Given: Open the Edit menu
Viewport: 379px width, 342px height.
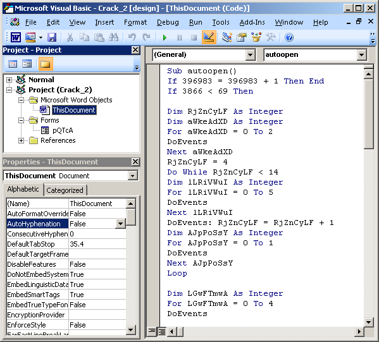Looking at the screenshot, I should coord(53,23).
